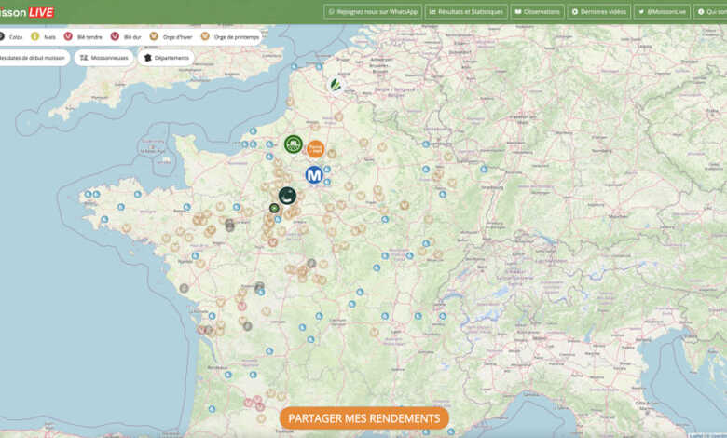This screenshot has width=727, height=438.
Task: Click Rejoignez nous sur WhatsApp
Action: click(372, 12)
